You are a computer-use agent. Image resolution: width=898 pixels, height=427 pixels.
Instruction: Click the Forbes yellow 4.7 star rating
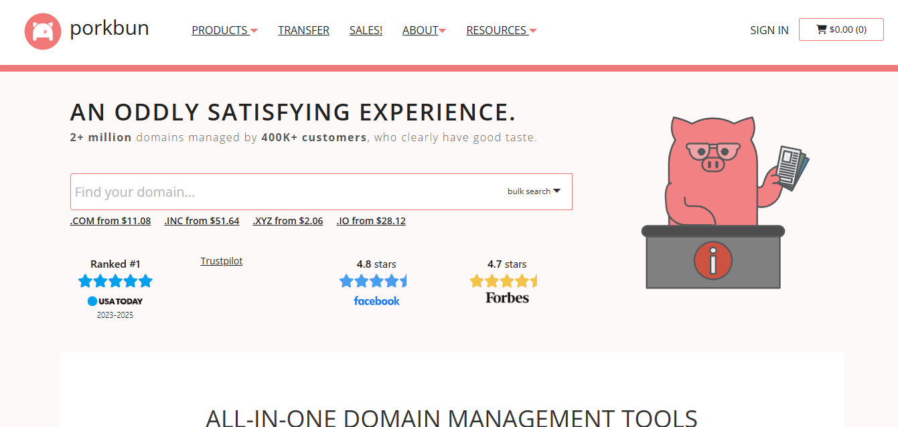504,281
